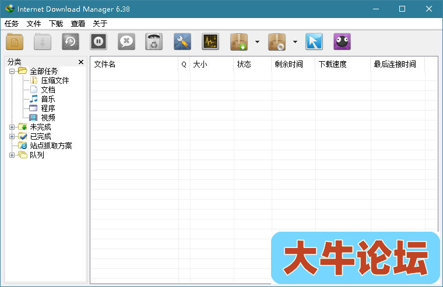Click the greyed-out resume download icon

point(43,42)
